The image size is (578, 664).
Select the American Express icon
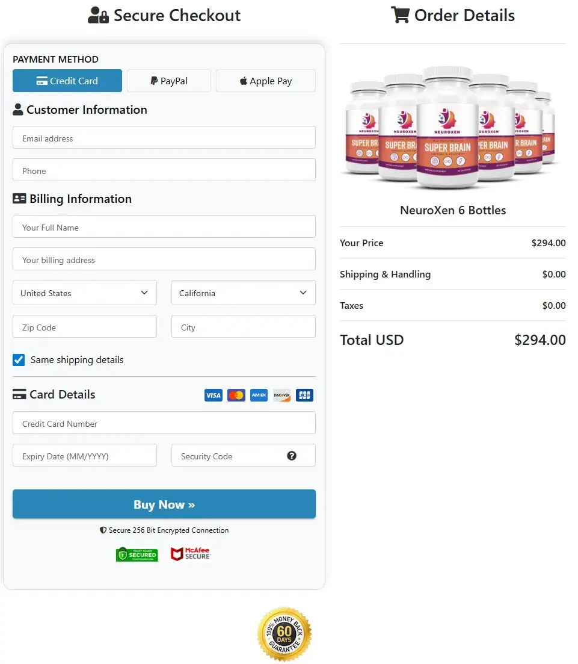click(259, 395)
